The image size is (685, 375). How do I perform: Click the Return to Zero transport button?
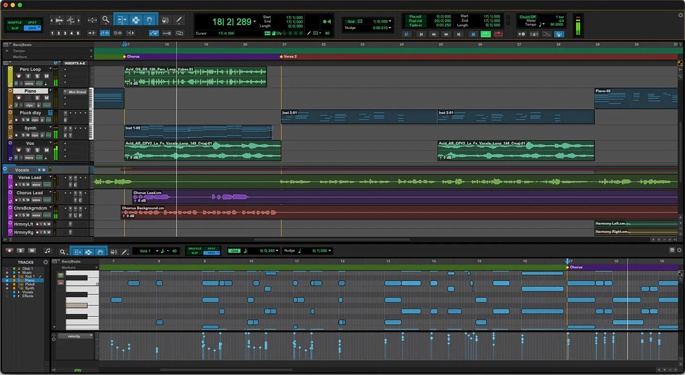coord(421,34)
